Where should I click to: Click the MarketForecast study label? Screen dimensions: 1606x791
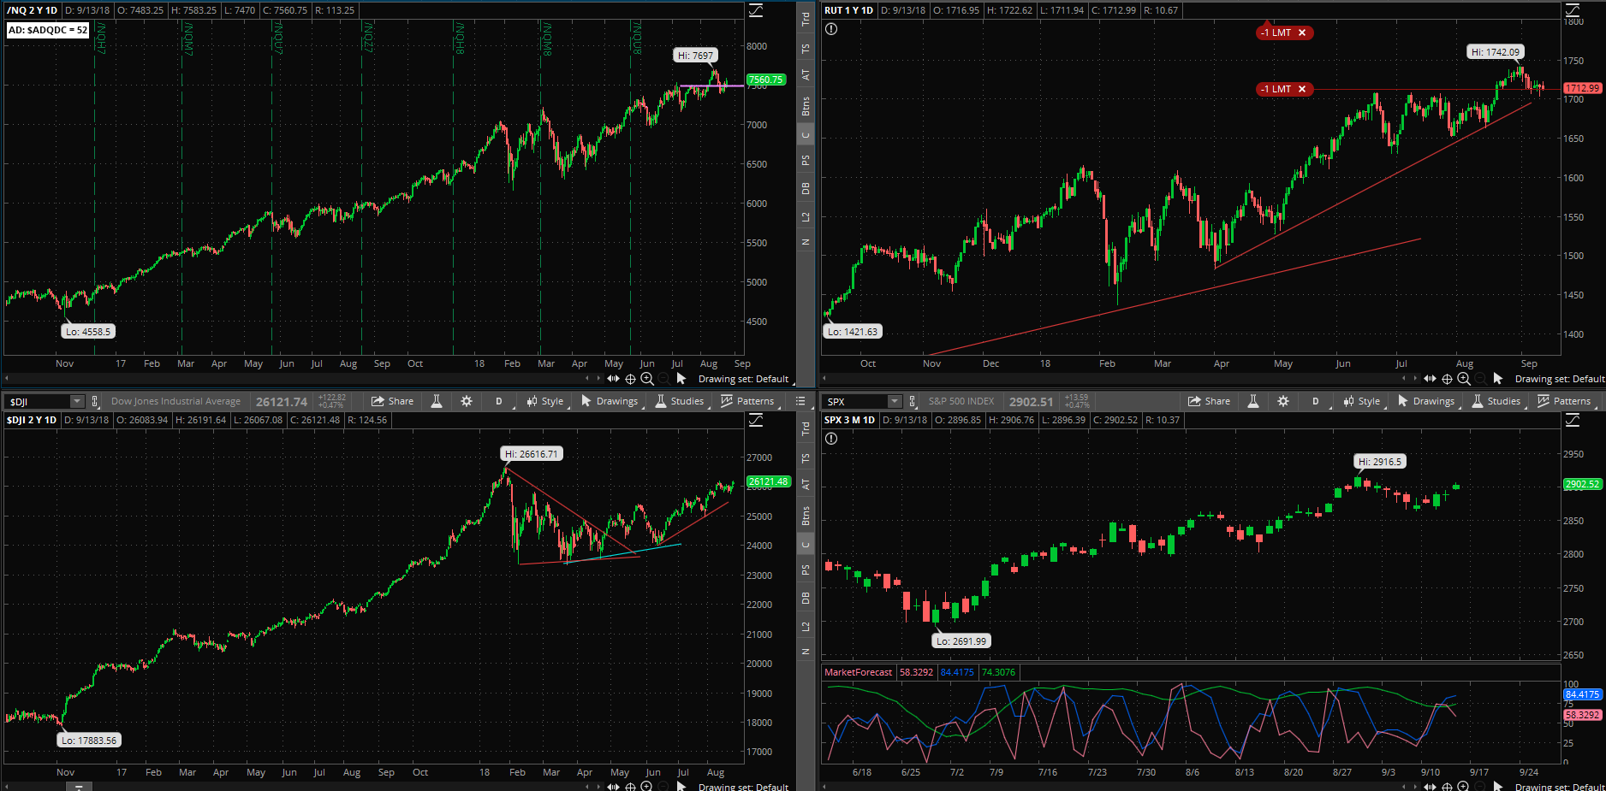pyautogui.click(x=858, y=672)
